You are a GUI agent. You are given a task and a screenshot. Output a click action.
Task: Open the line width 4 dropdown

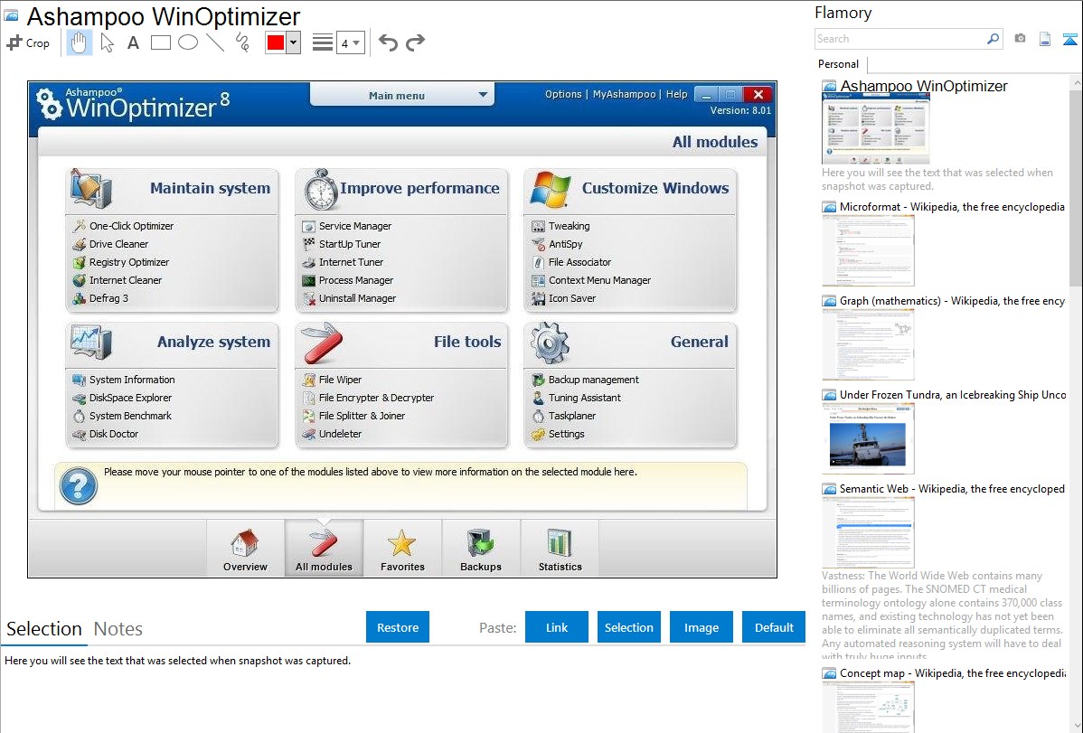[350, 42]
